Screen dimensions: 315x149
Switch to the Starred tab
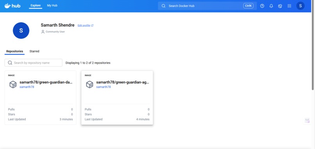34,51
